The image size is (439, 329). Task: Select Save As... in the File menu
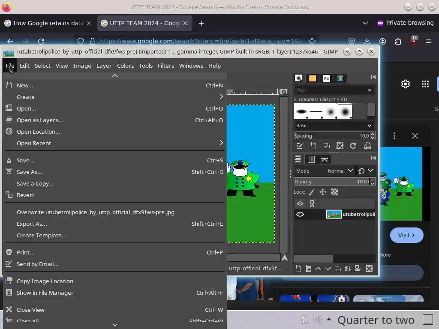pos(115,172)
